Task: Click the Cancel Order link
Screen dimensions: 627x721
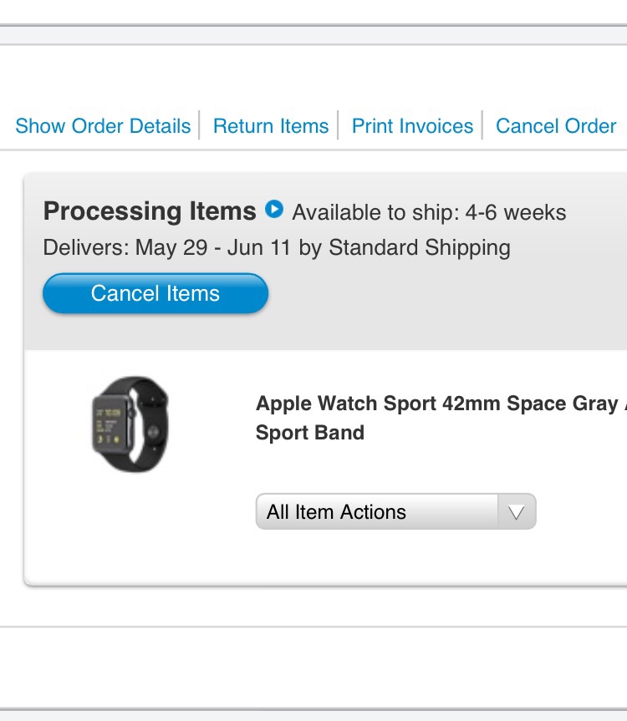Action: tap(556, 126)
